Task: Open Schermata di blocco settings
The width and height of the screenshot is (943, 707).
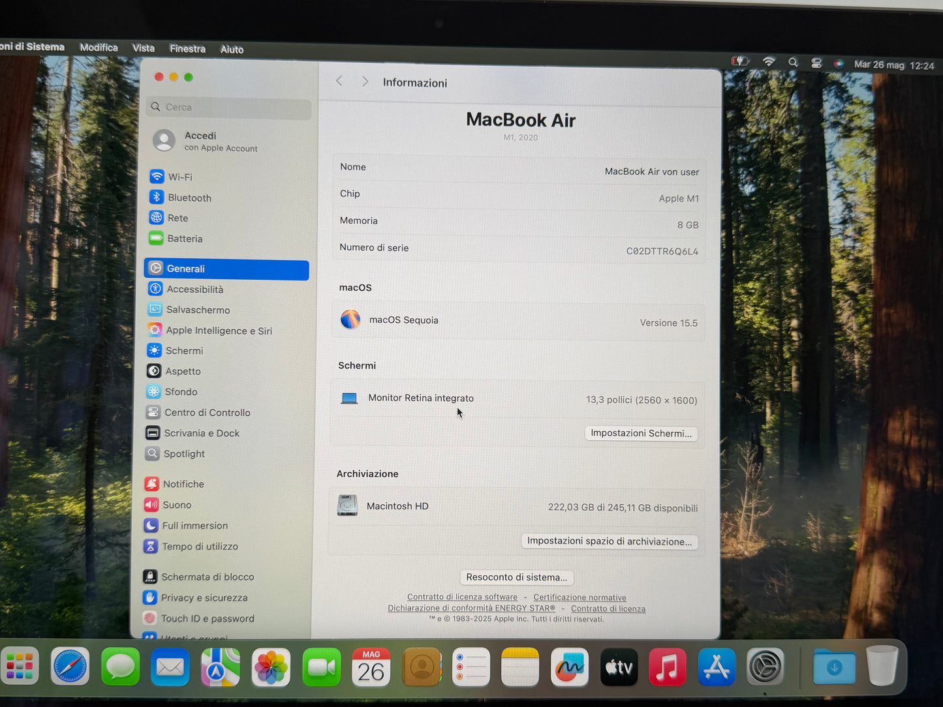Action: pos(198,577)
